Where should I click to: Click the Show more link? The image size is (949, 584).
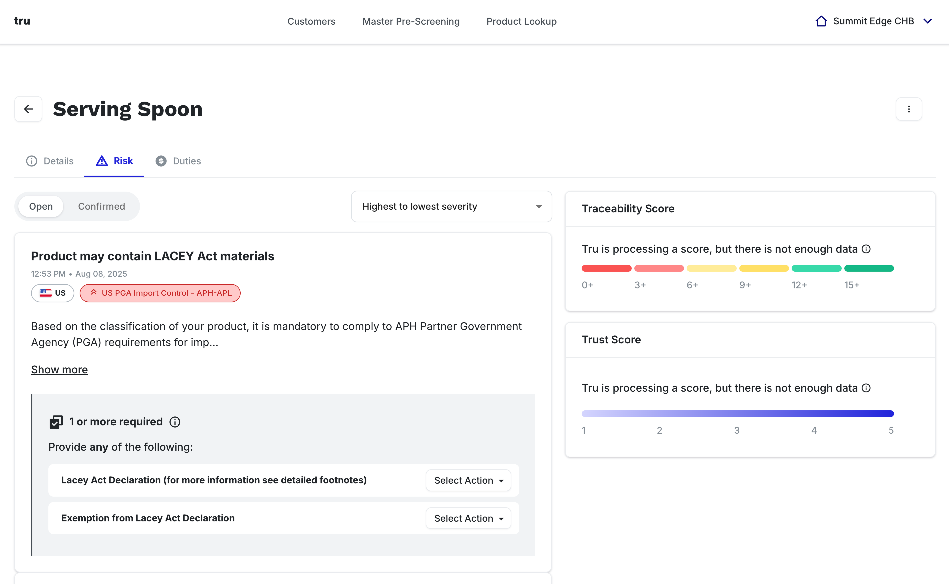(59, 369)
